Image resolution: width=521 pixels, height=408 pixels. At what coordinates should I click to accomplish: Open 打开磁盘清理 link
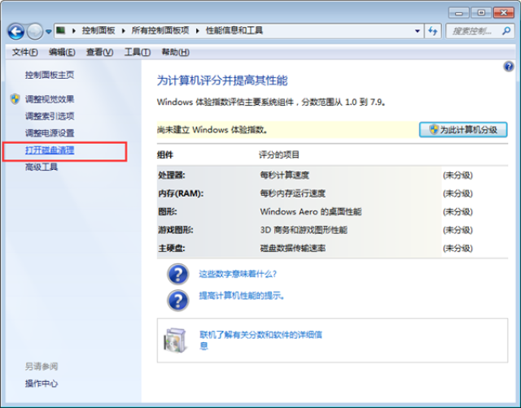click(50, 150)
